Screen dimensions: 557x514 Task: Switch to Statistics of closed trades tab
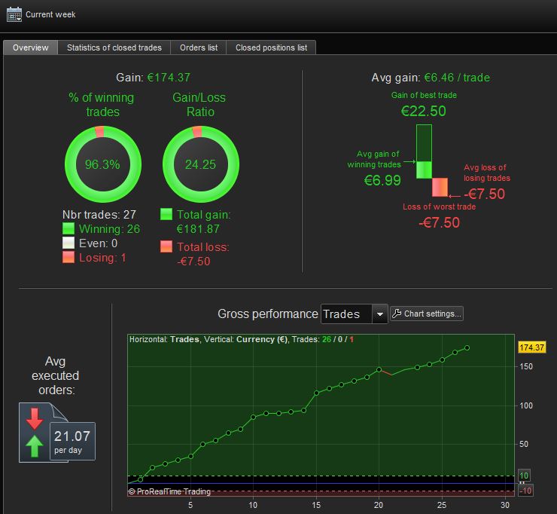point(114,47)
